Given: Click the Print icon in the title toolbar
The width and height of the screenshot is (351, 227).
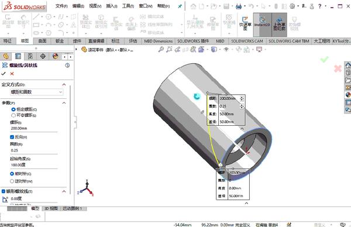Looking at the screenshot, I should click(x=239, y=6).
